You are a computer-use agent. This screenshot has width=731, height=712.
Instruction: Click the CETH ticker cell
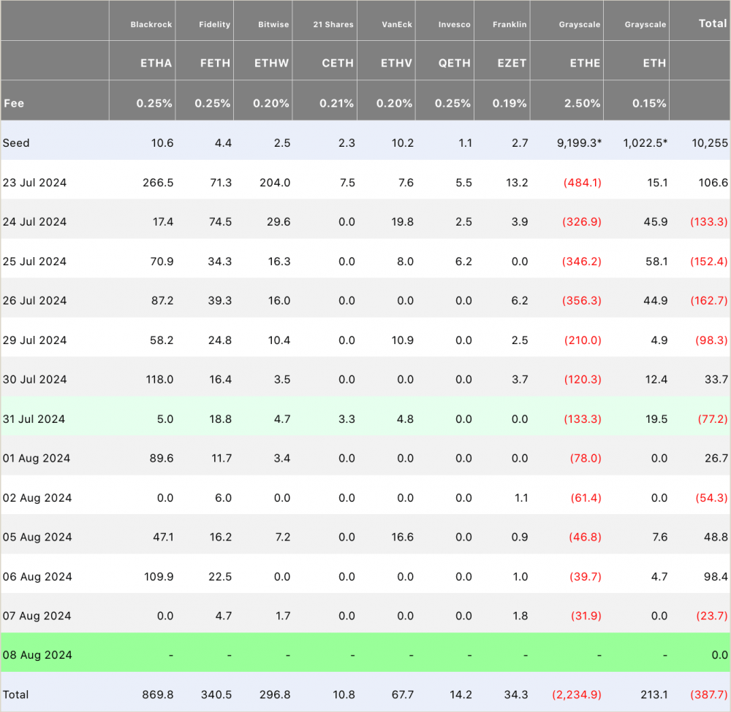click(338, 64)
